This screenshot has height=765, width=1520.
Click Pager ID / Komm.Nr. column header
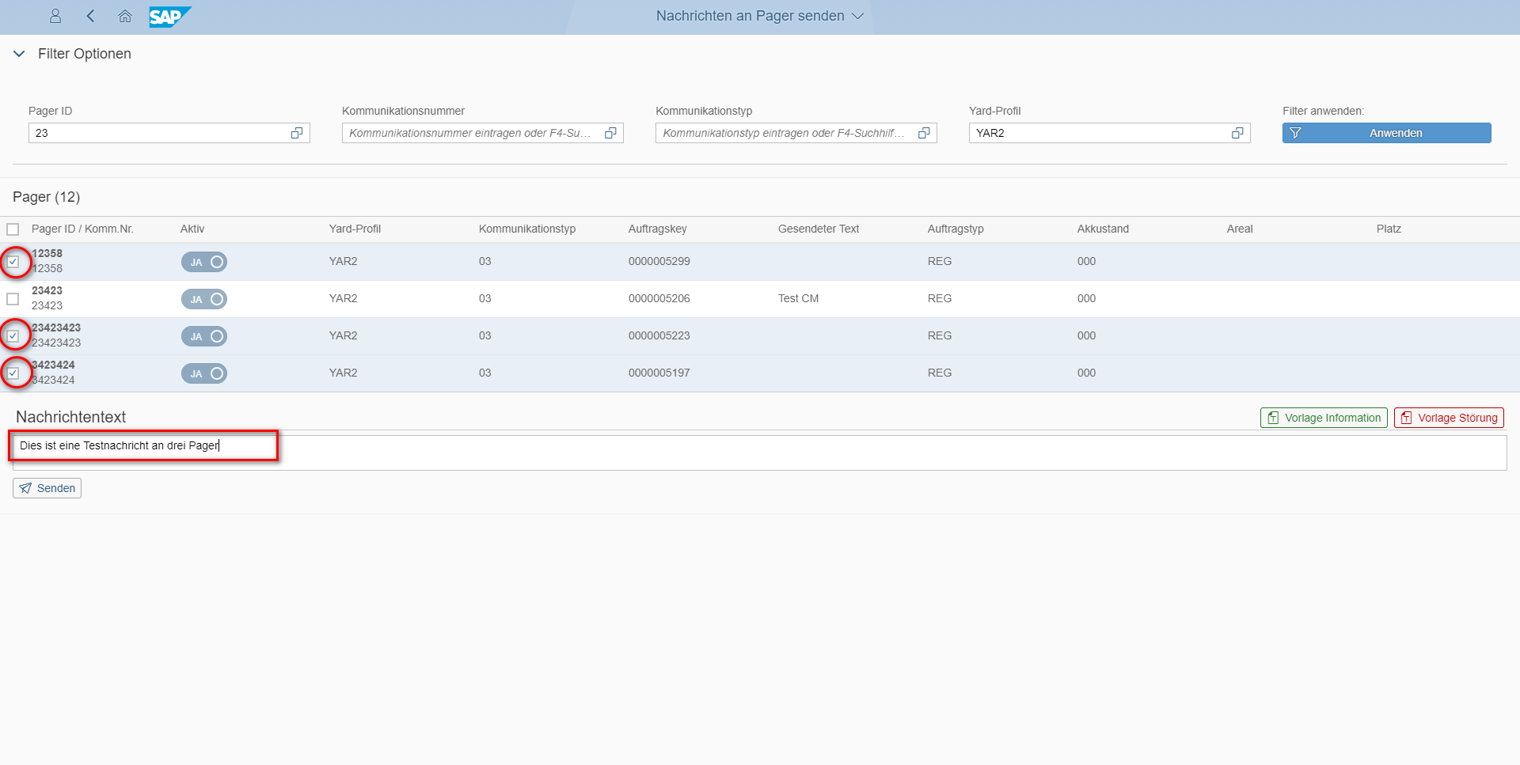coord(82,229)
